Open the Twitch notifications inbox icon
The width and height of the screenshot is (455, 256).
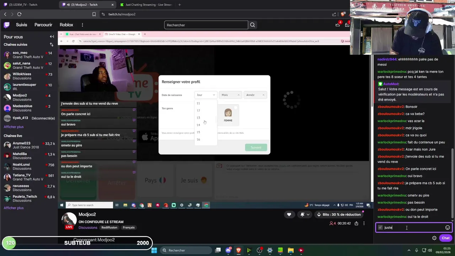347,25
